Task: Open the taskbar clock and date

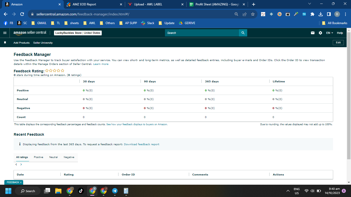Action: [332, 191]
